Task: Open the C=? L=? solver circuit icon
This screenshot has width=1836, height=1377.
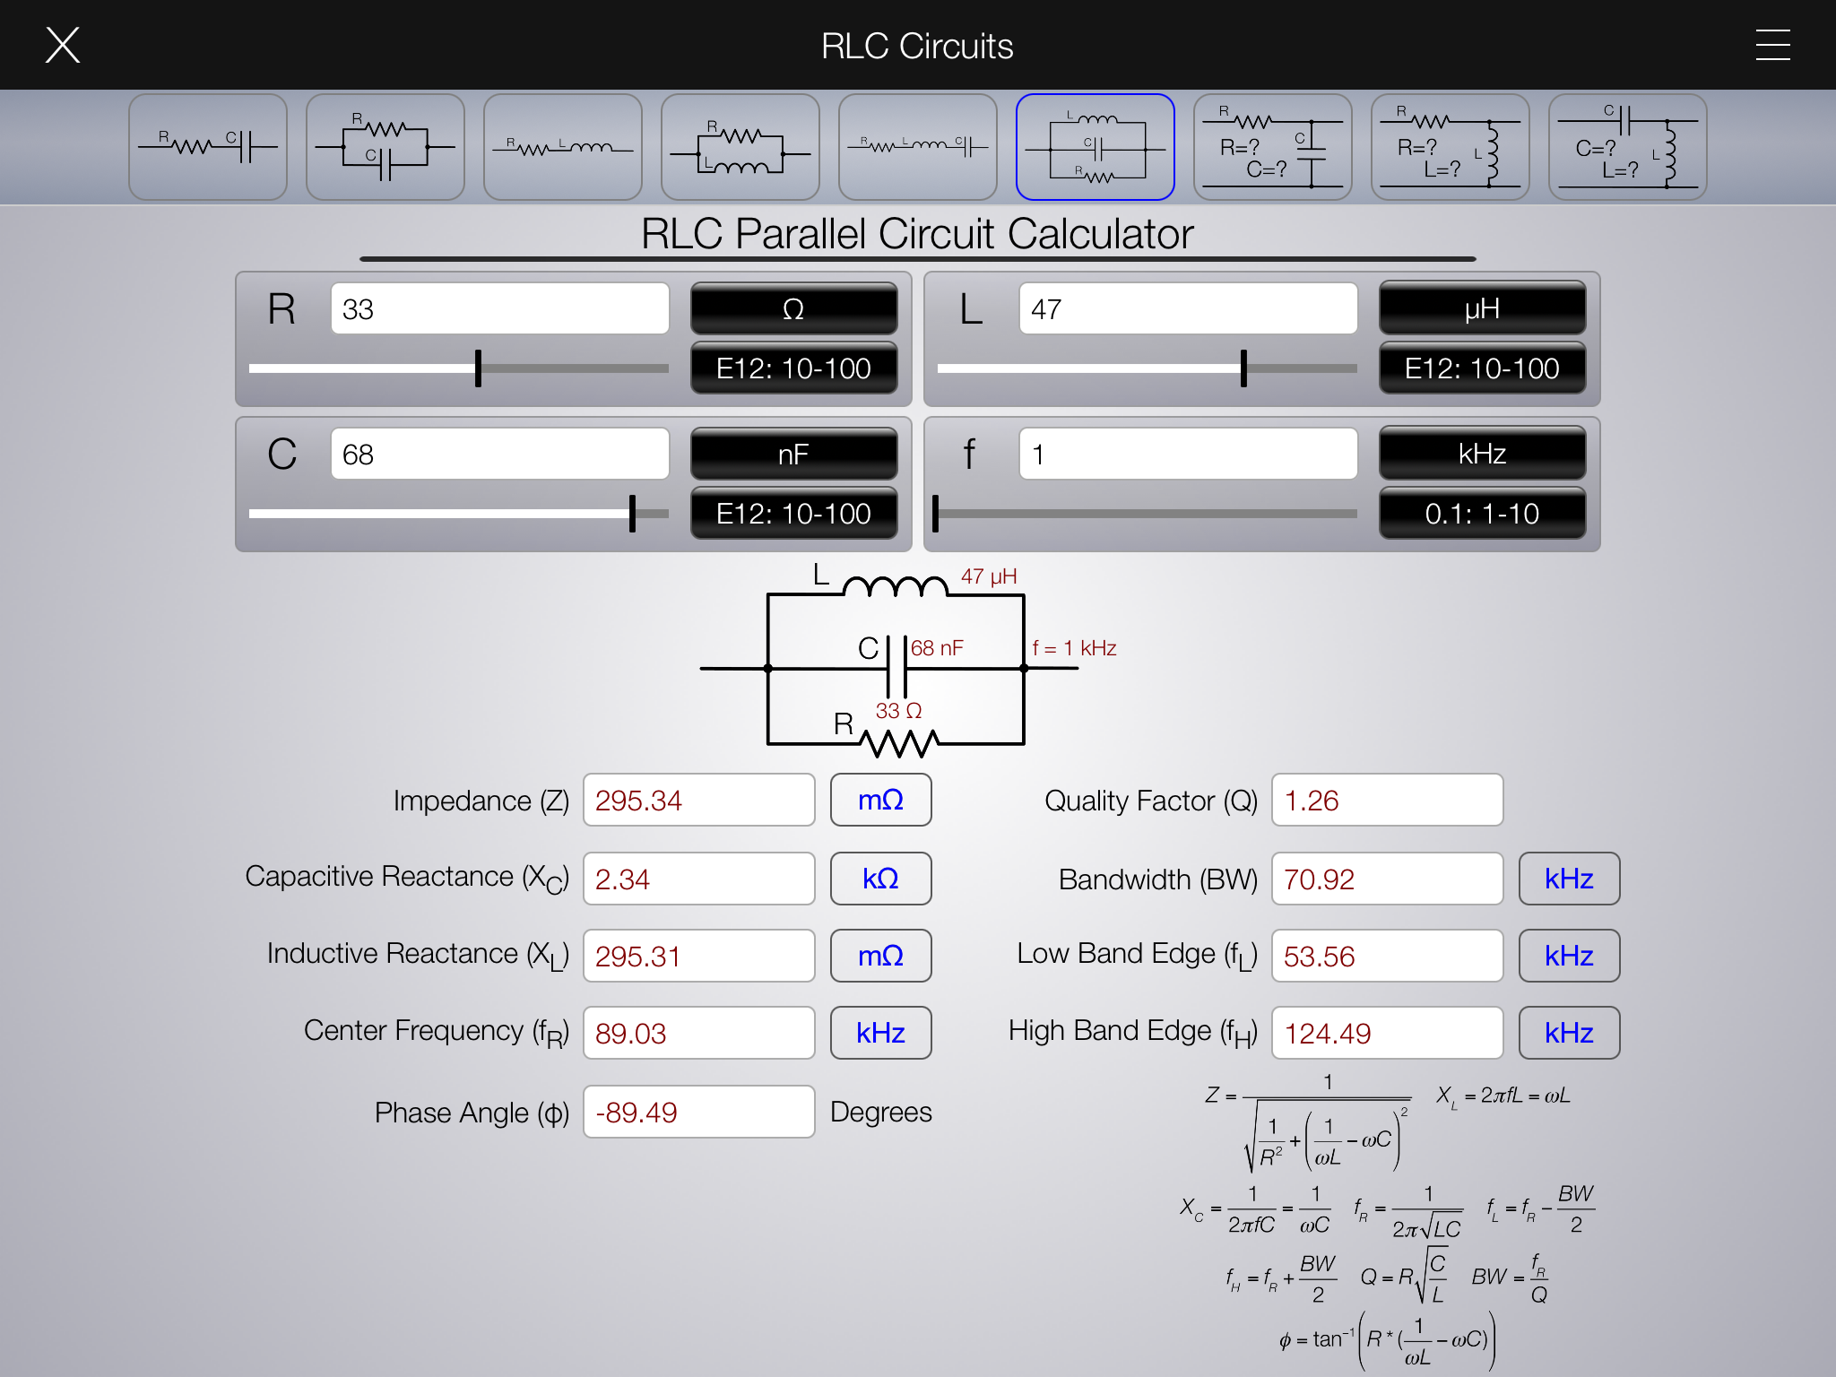Action: pos(1627,147)
